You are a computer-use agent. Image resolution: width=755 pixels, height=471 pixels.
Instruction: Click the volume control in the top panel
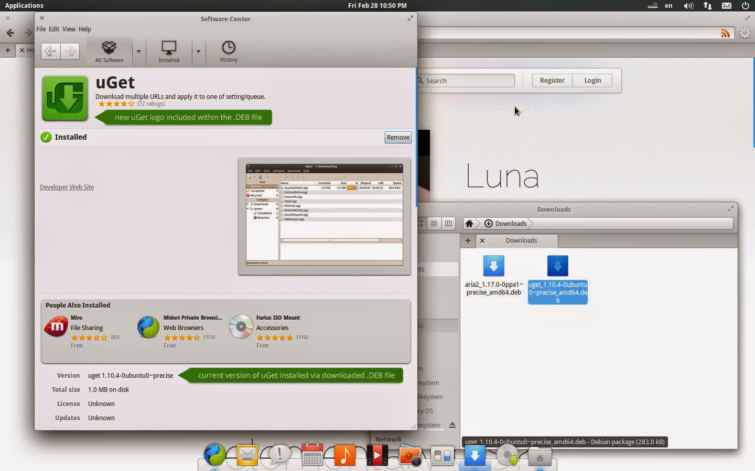pyautogui.click(x=687, y=6)
